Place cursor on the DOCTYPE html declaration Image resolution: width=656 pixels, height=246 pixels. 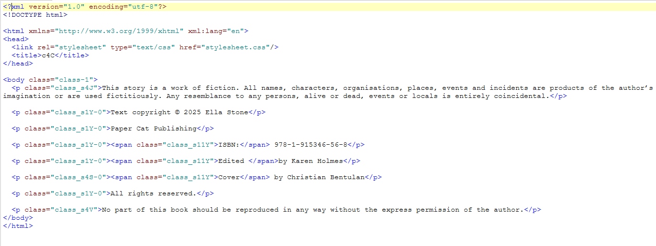(35, 15)
